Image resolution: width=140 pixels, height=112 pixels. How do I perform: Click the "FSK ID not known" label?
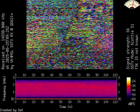tap(136, 52)
